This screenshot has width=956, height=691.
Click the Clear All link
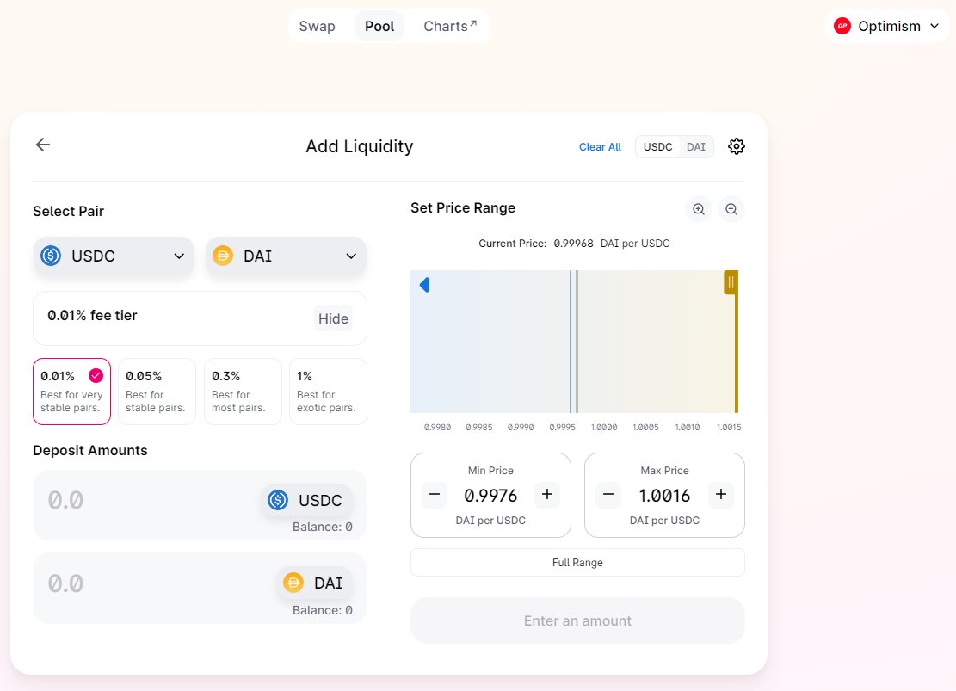coord(600,147)
